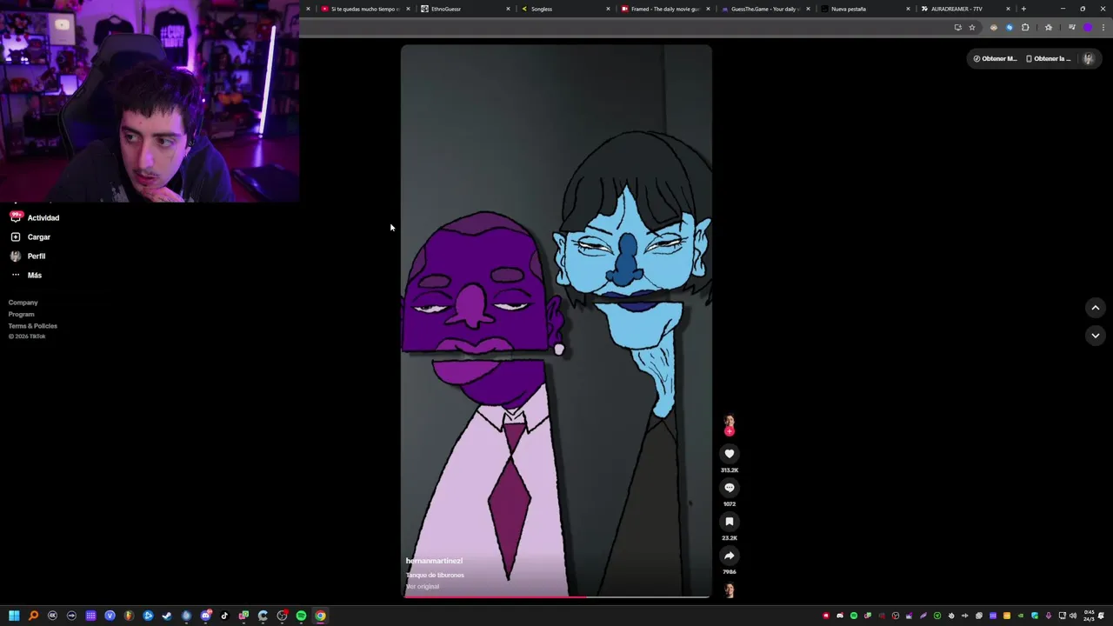Screen dimensions: 1113x626
Task: Open the purple Chrome profile circle
Action: tap(1087, 27)
